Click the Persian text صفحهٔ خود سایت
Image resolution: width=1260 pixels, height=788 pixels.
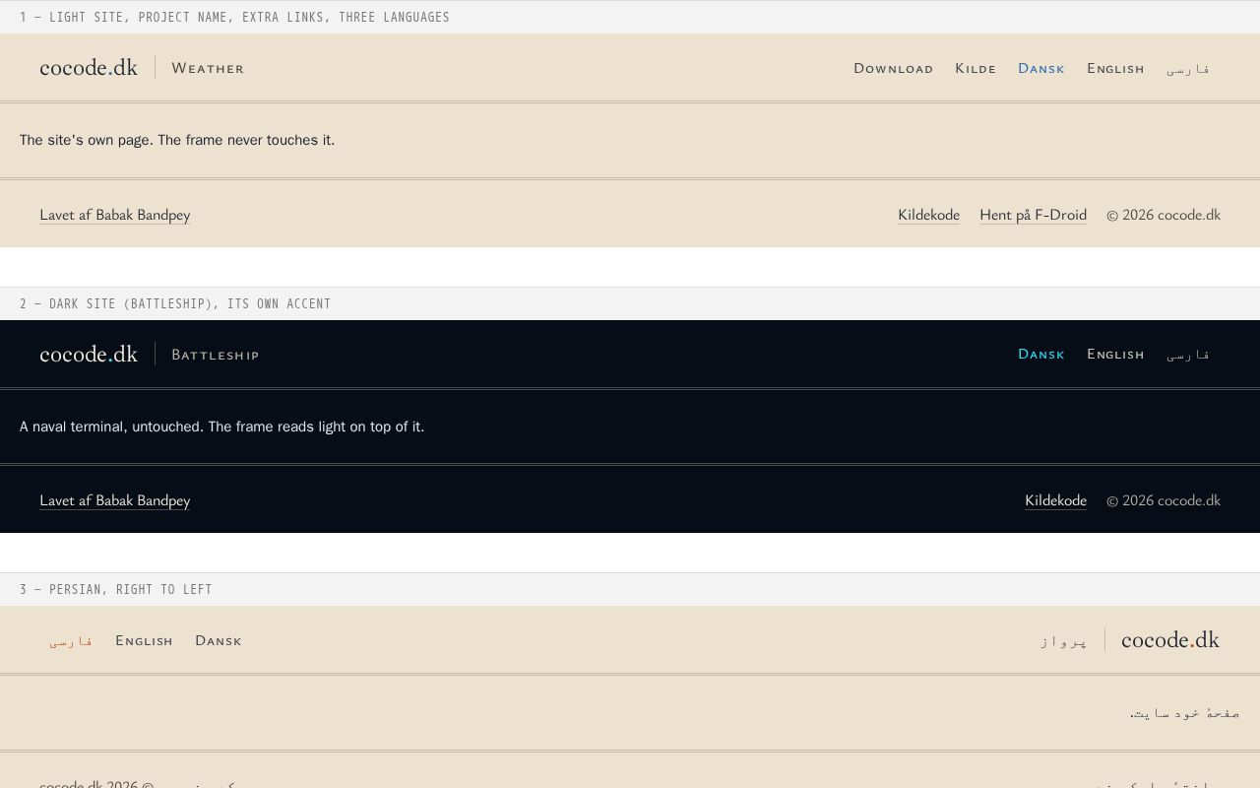tap(1185, 712)
